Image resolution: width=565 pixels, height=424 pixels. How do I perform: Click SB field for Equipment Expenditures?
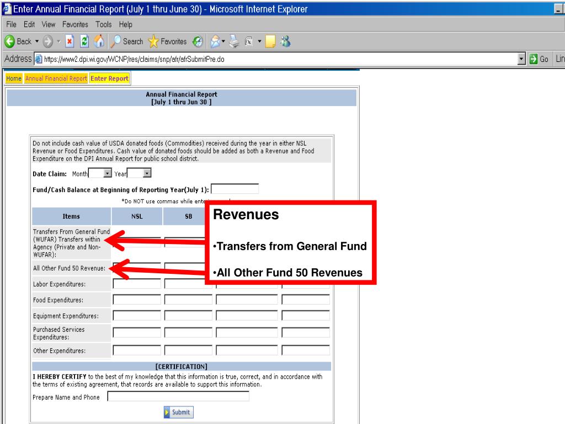[x=188, y=315]
